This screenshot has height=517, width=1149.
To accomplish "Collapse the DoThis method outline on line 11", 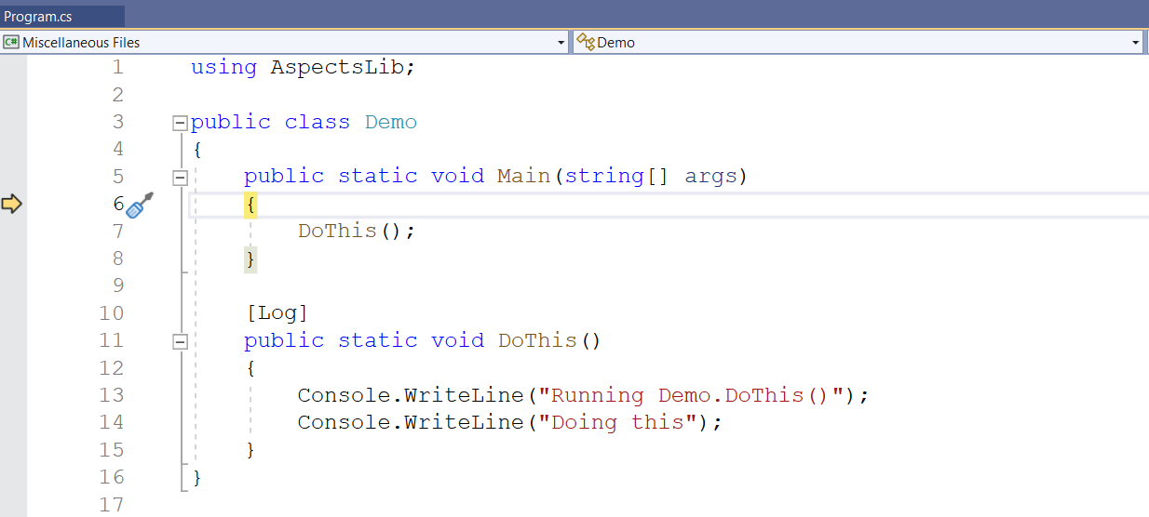I will tap(180, 341).
